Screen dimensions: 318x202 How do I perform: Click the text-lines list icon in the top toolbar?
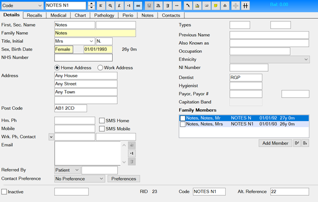(x=101, y=6)
